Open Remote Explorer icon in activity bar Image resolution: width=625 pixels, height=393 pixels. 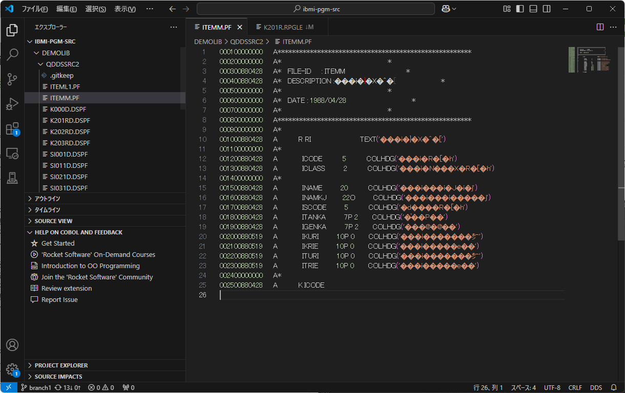(12, 153)
